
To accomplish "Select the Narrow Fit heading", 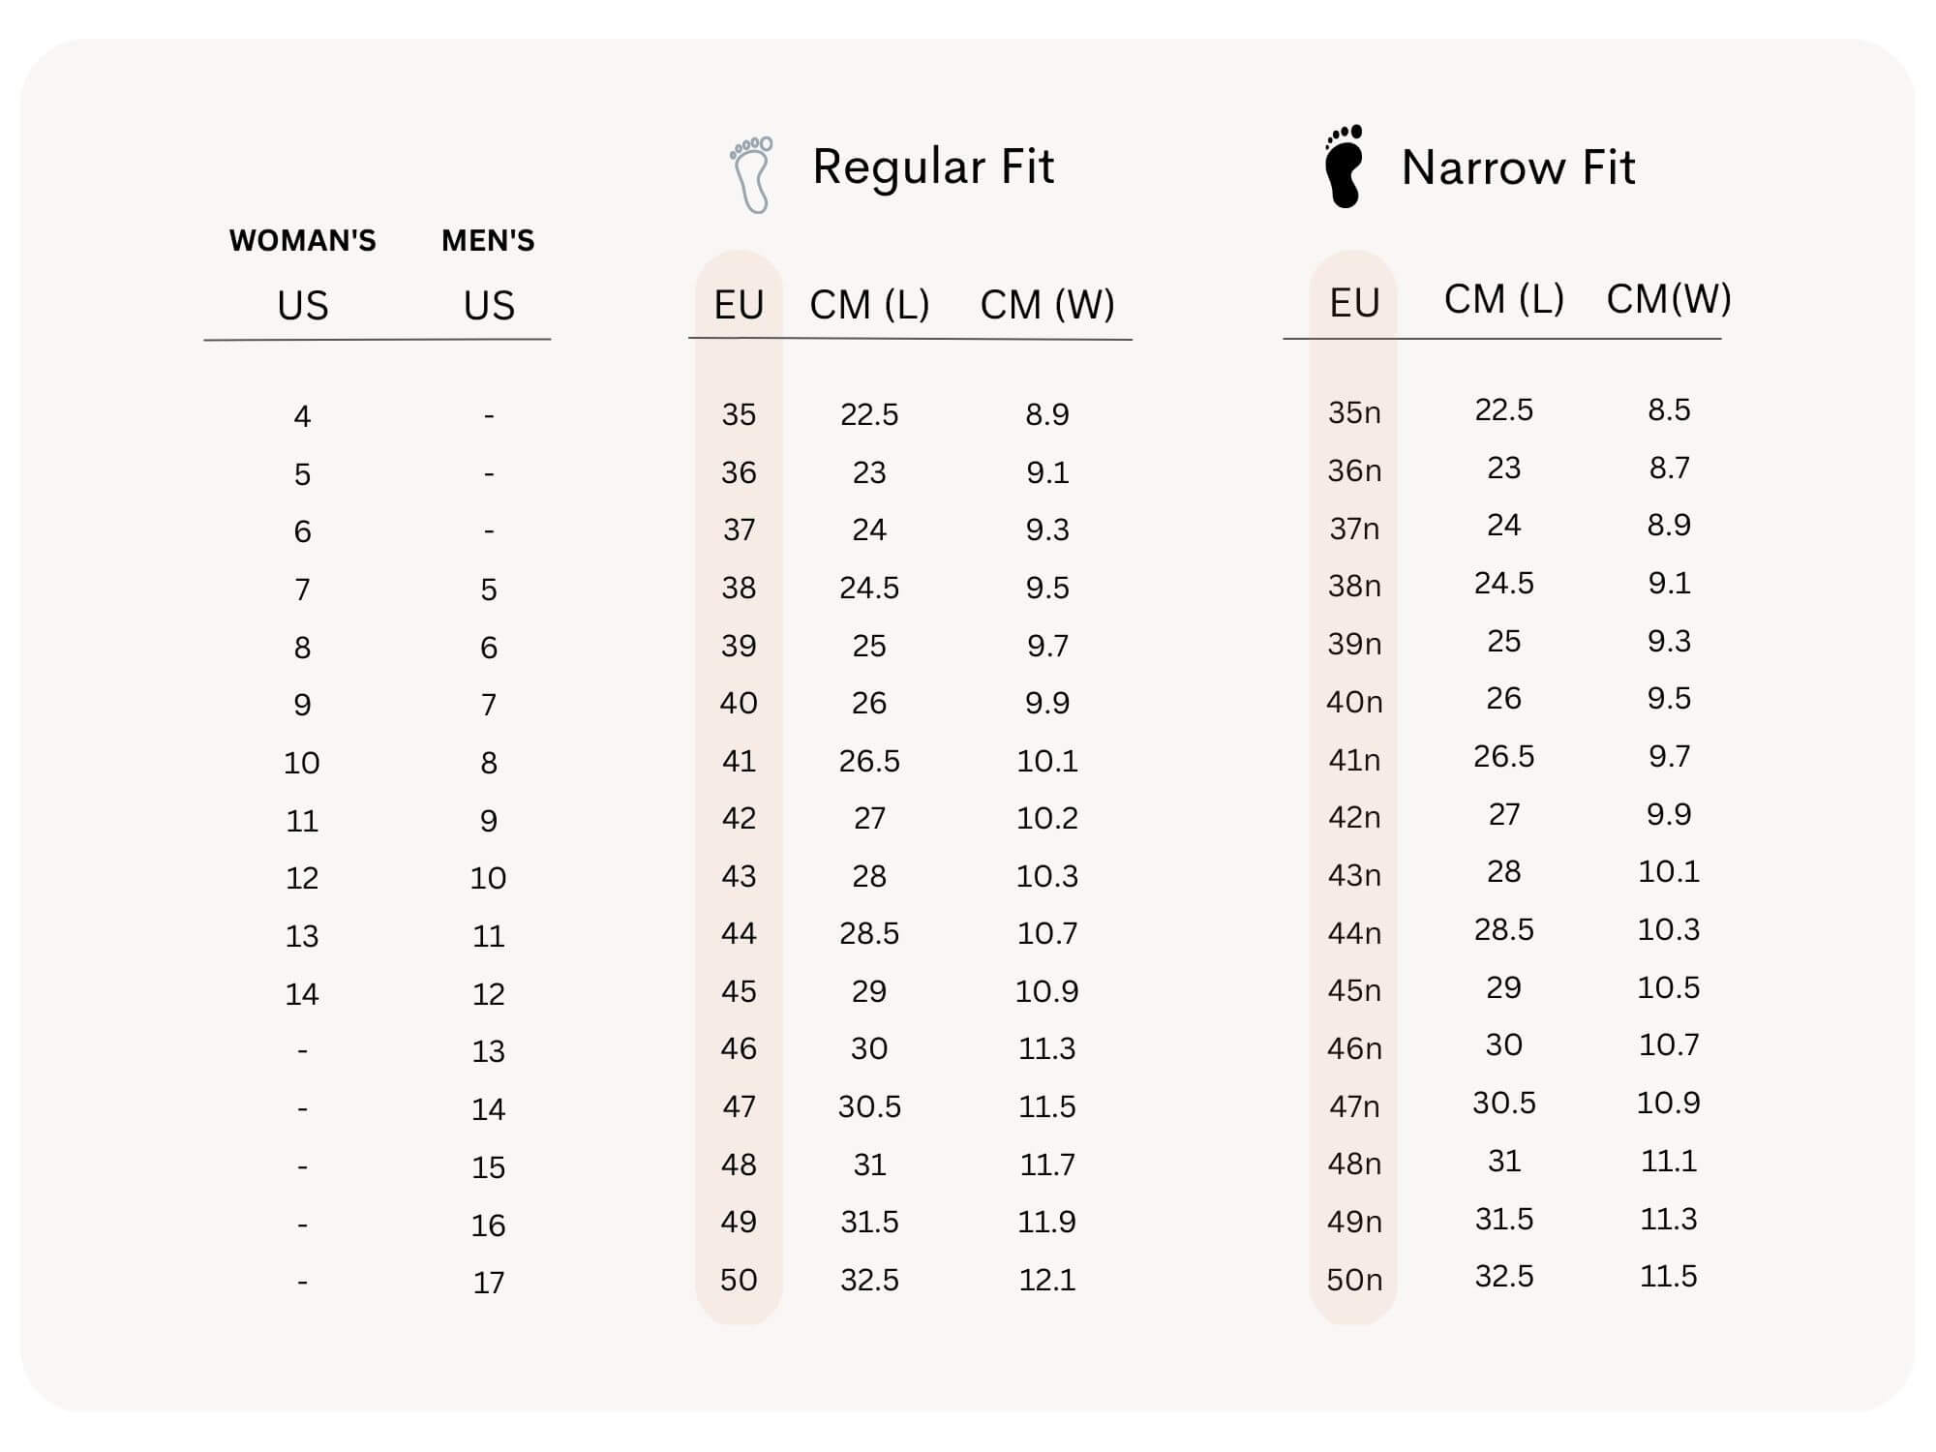I will coord(1517,167).
